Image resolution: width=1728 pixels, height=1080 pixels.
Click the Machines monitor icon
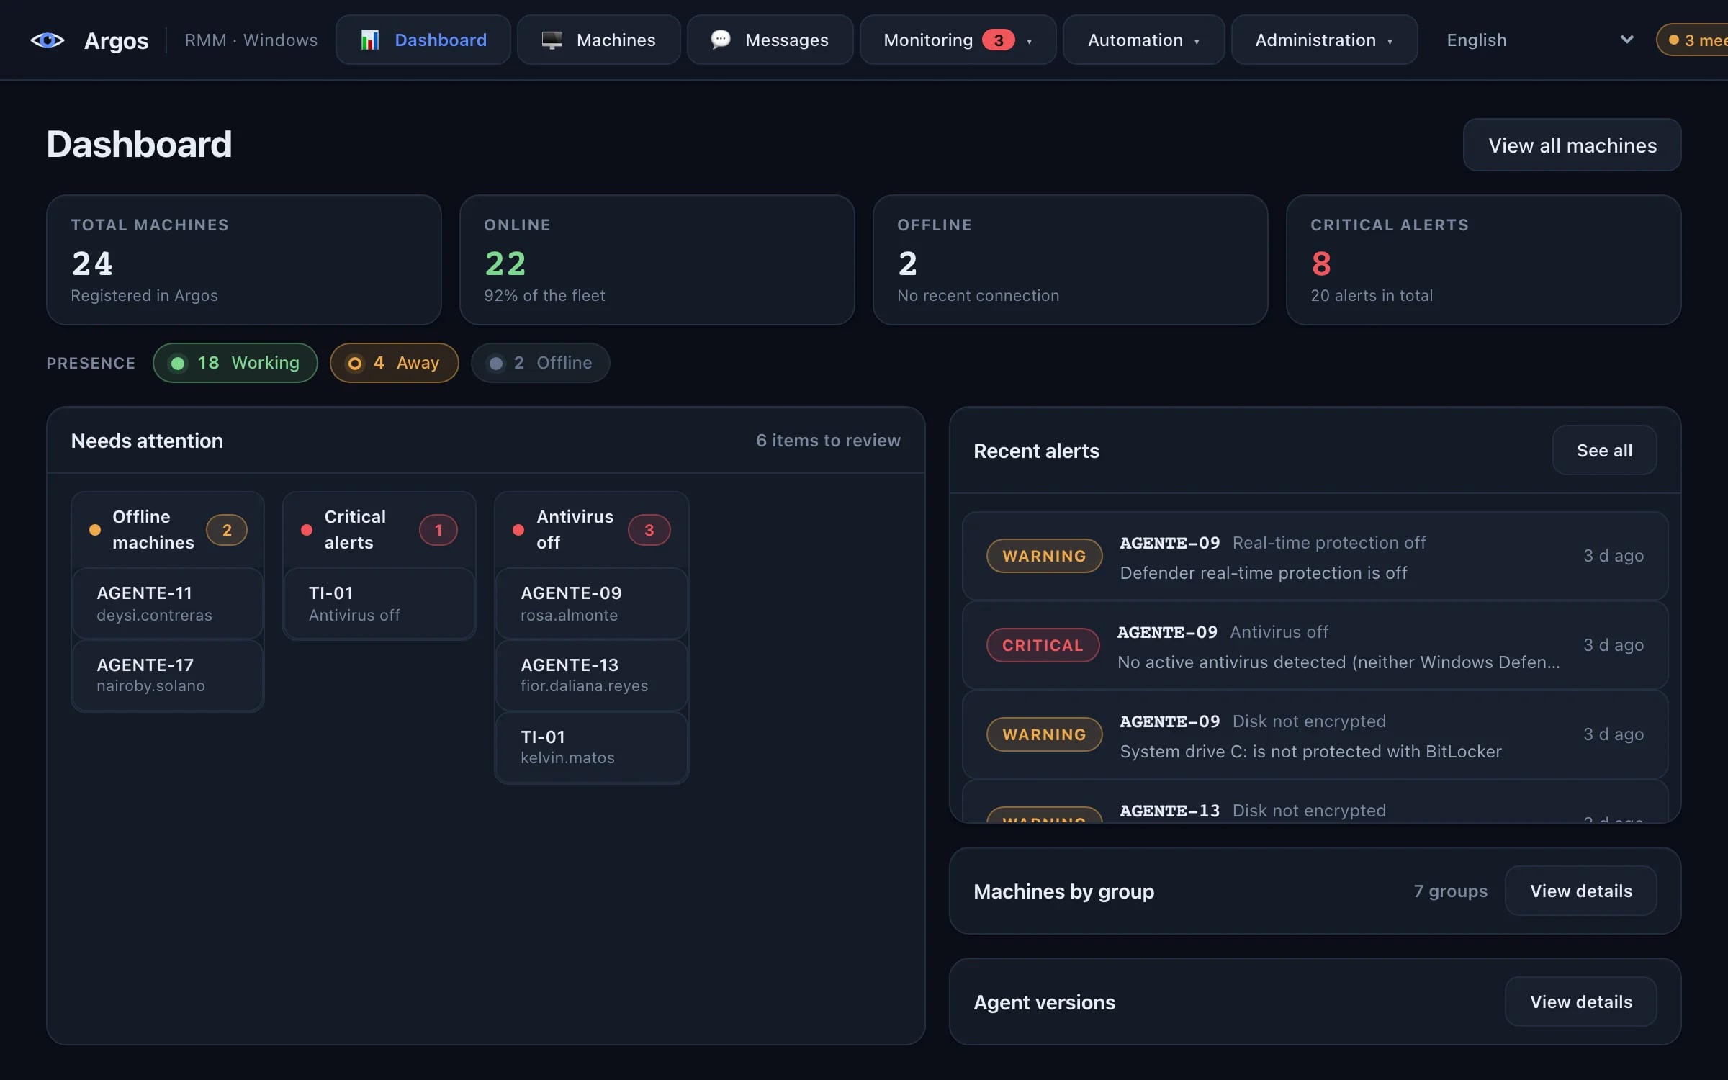pyautogui.click(x=552, y=40)
